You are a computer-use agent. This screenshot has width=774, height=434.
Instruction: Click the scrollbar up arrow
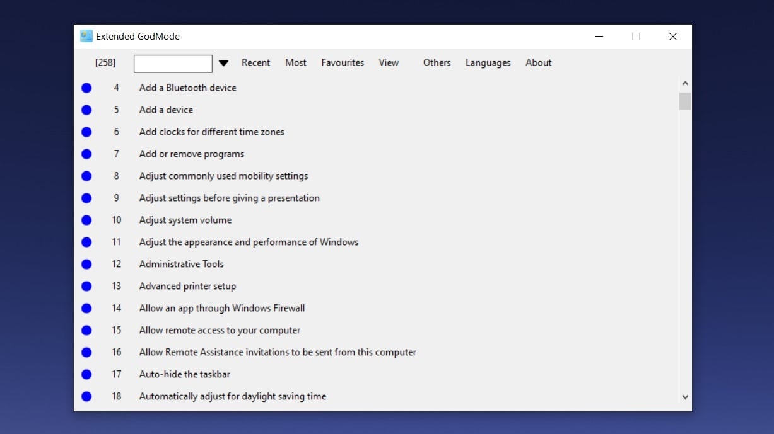point(685,83)
